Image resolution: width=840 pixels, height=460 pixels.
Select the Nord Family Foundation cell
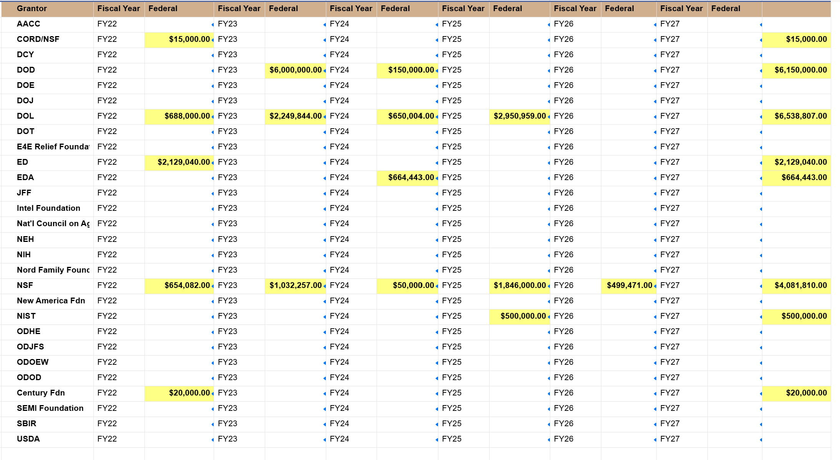(x=47, y=270)
